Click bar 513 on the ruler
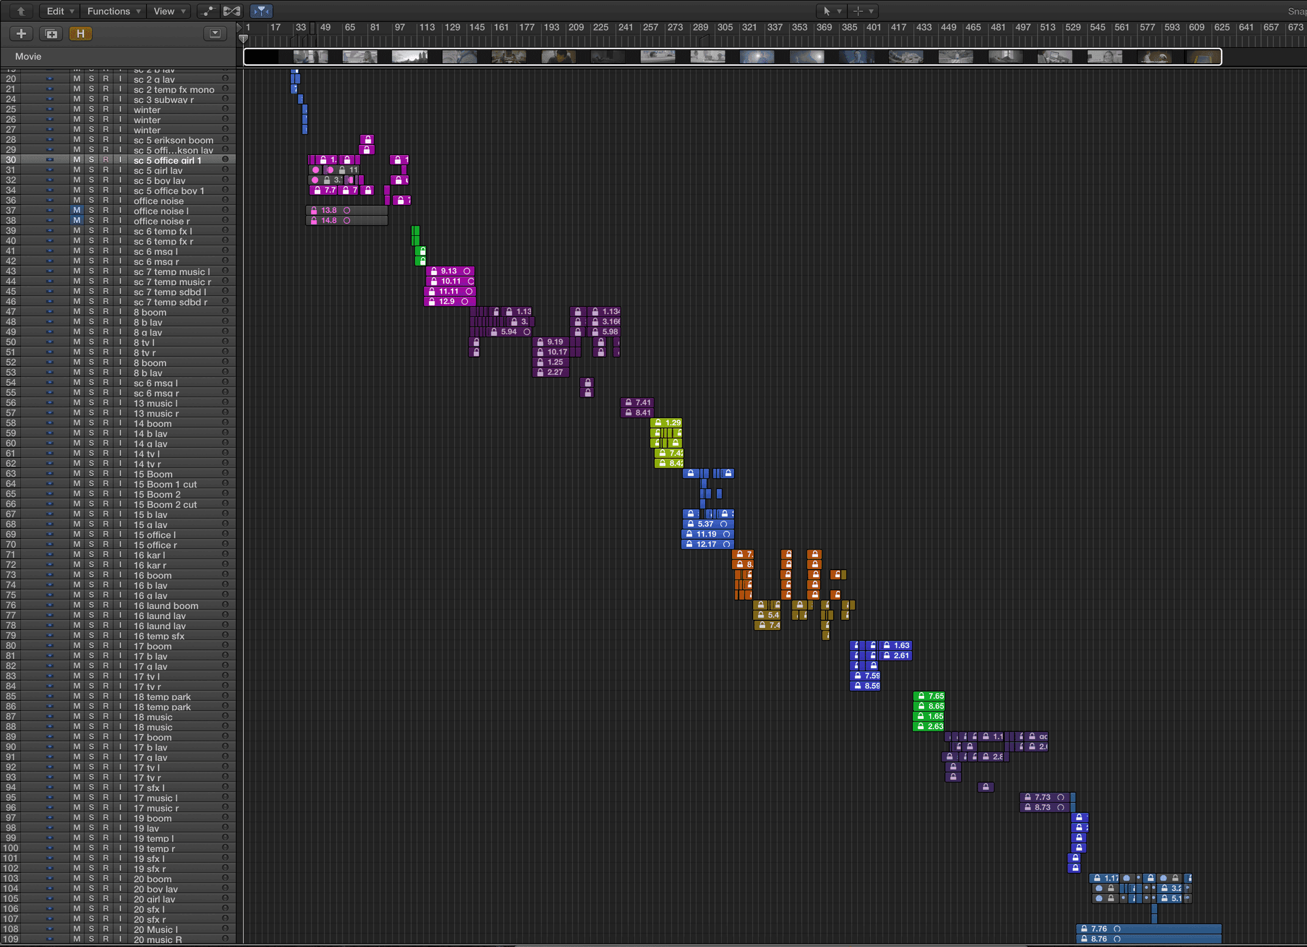1307x947 pixels. [x=1048, y=27]
